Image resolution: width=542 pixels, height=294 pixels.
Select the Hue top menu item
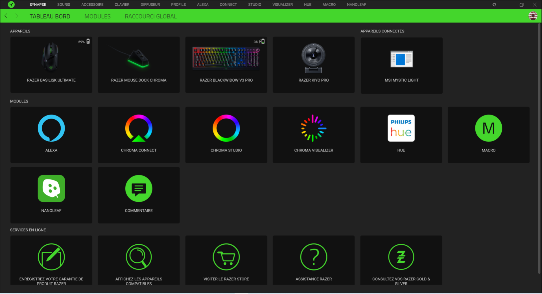click(308, 5)
